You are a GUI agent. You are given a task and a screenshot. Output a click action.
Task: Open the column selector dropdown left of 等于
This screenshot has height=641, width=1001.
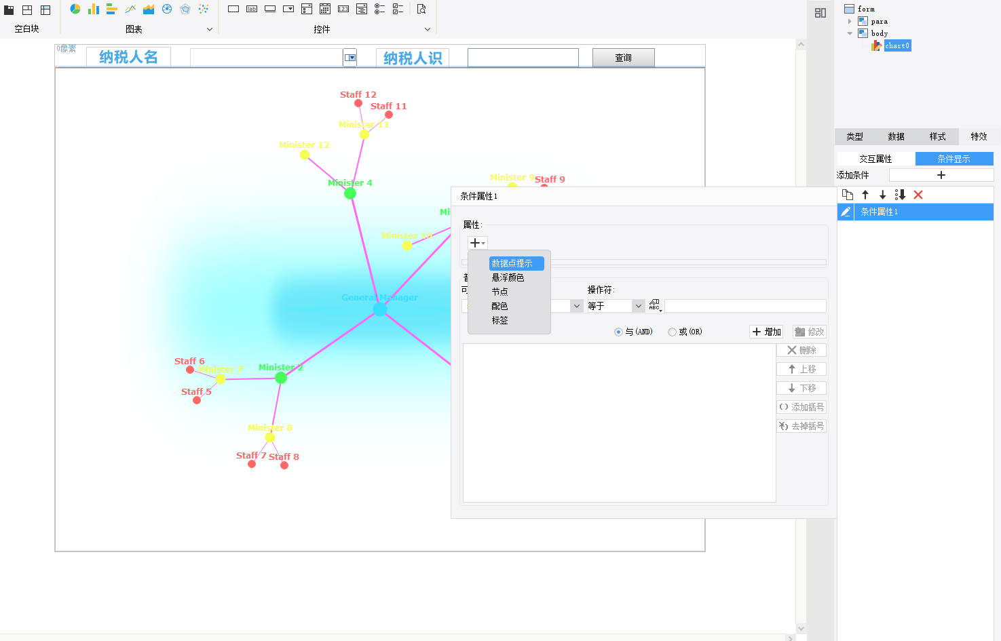(577, 306)
